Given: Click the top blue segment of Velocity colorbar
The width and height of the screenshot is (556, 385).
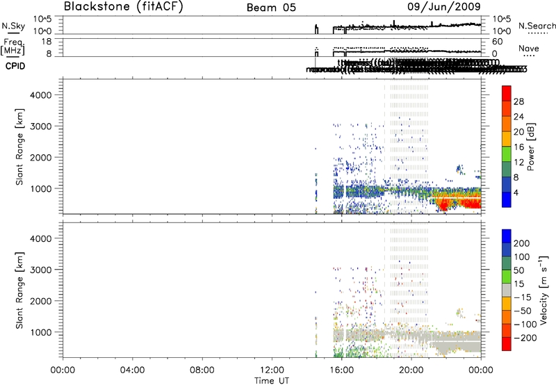Looking at the screenshot, I should [507, 236].
